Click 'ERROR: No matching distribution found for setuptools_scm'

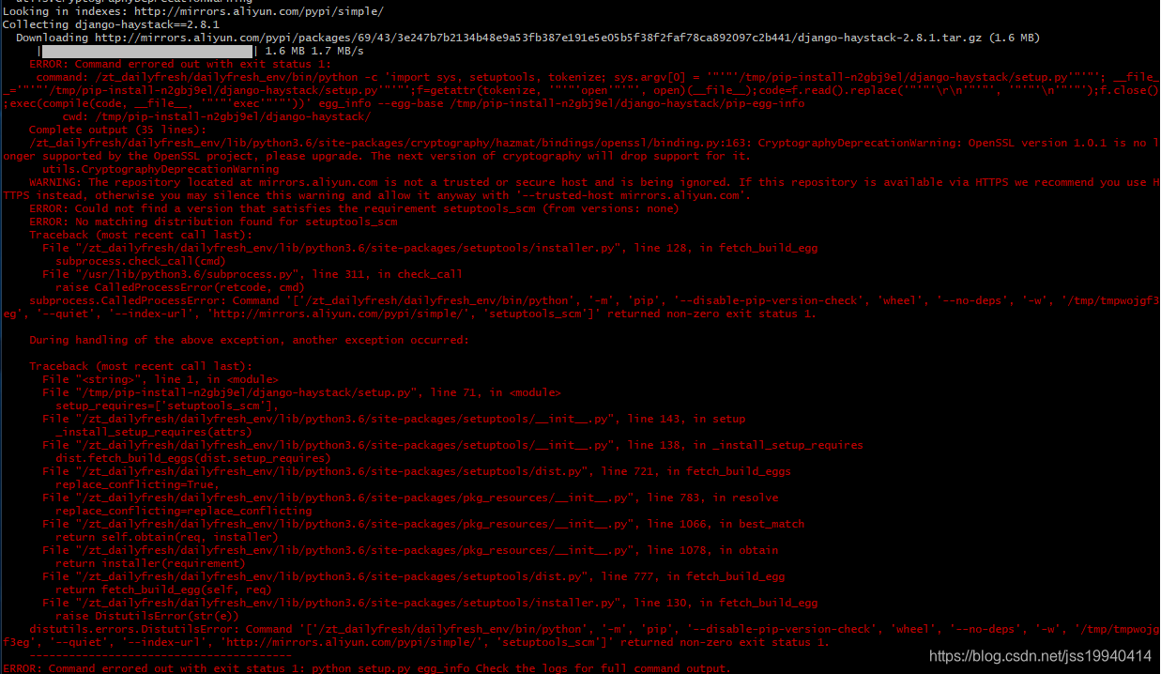(213, 222)
